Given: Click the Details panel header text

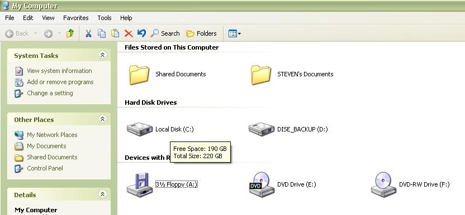Looking at the screenshot, I should [x=25, y=195].
